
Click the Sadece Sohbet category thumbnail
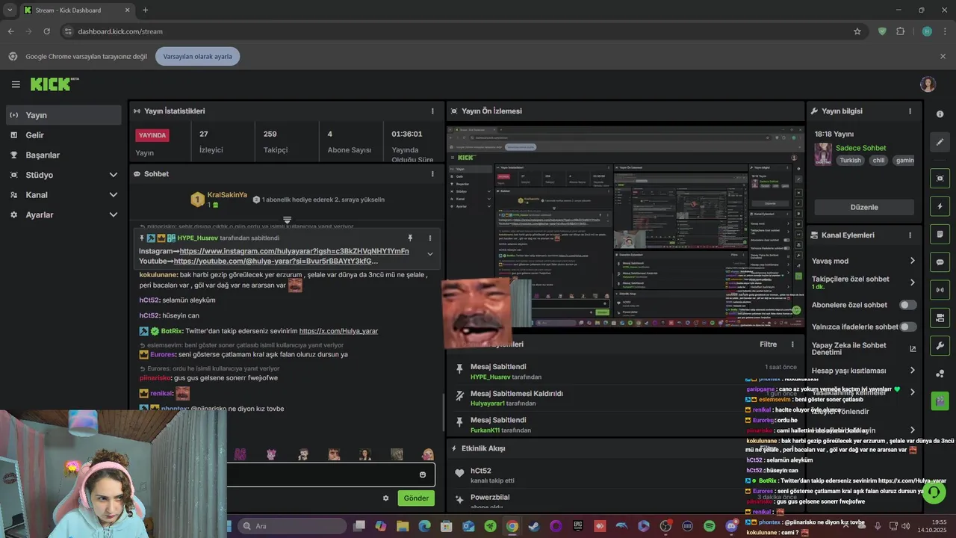823,154
